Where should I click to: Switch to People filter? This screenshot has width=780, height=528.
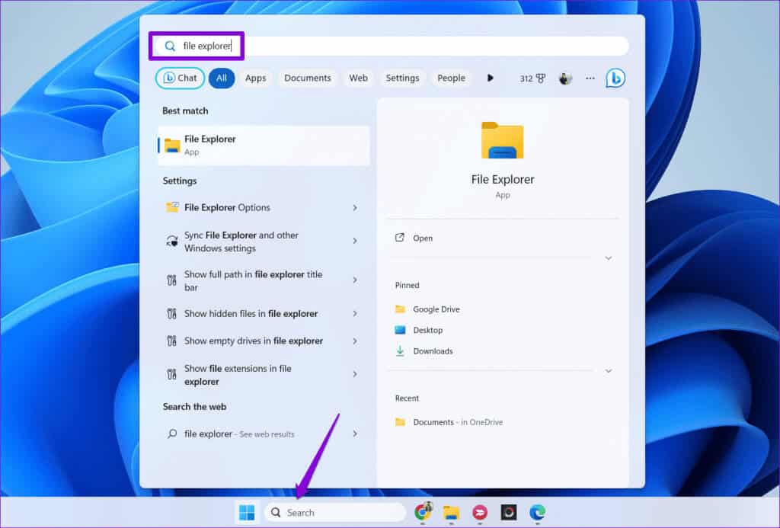pos(451,78)
